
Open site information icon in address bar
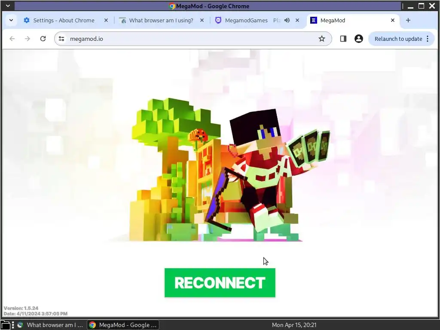[61, 39]
